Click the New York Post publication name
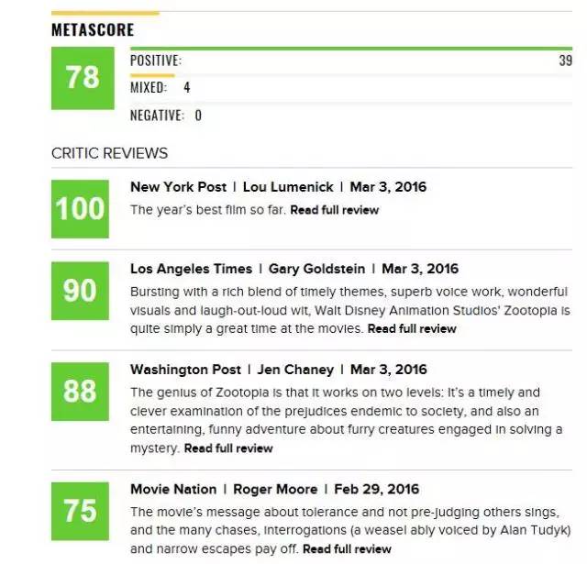Viewport: 587px width, 564px height. click(x=180, y=187)
